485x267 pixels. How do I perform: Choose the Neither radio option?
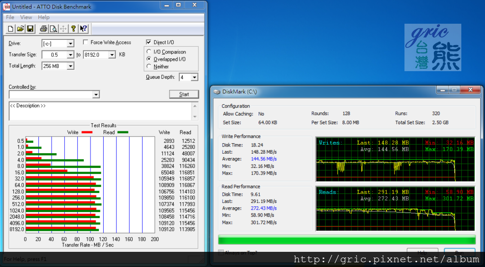click(149, 66)
